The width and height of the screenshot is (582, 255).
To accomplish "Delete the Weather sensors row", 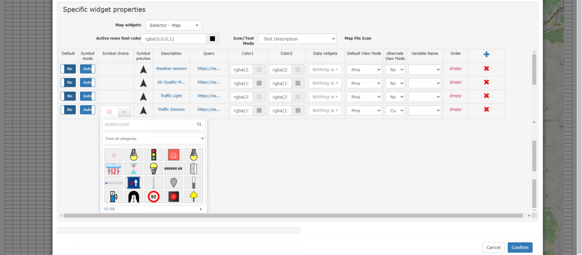I will tap(486, 69).
